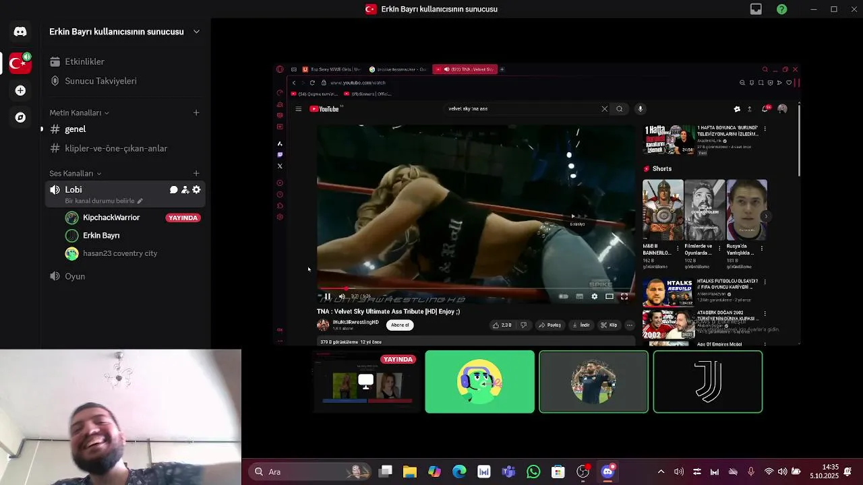Open File Explorer from the taskbar
This screenshot has width=863, height=485.
pyautogui.click(x=410, y=472)
